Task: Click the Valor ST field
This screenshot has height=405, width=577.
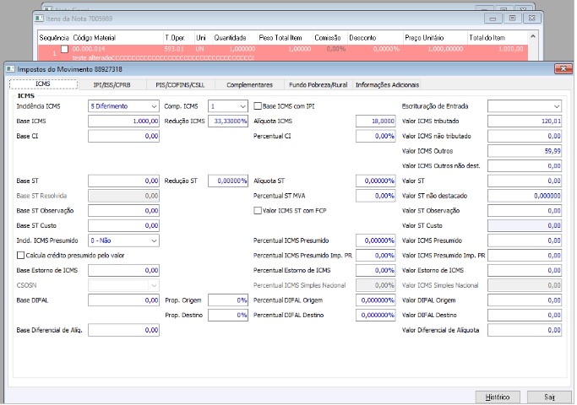Action: 525,181
